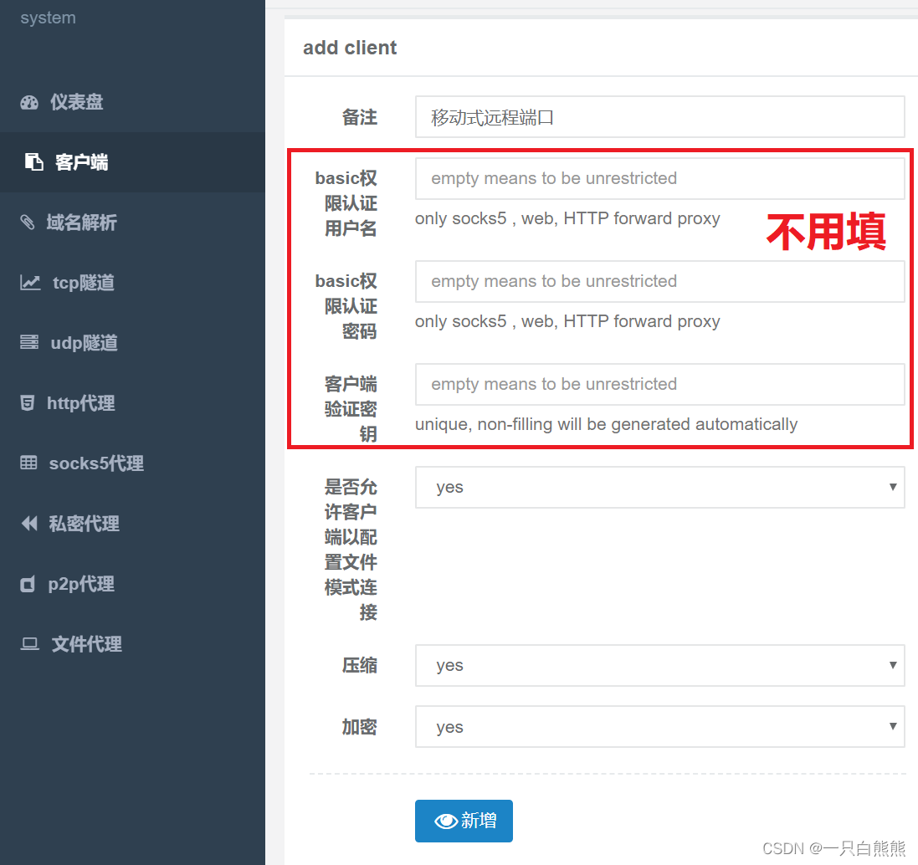
Task: Go to the 客户端 menu item
Action: tap(132, 162)
